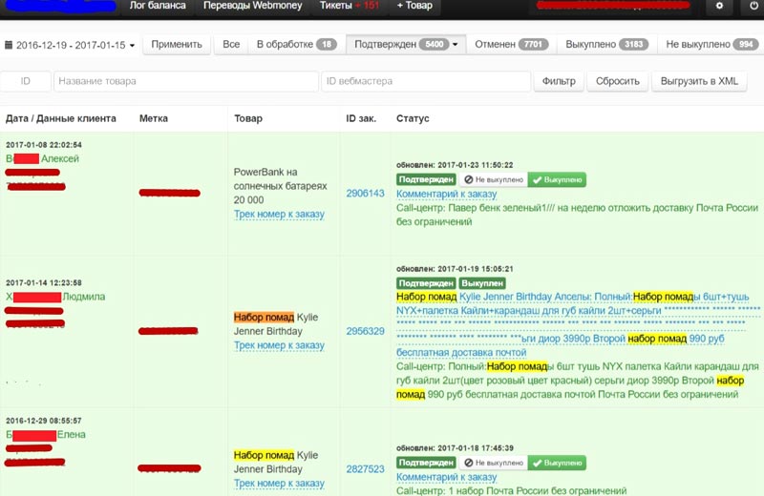Click the ID зак. column header
Viewport: 764px width, 496px height.
point(361,118)
